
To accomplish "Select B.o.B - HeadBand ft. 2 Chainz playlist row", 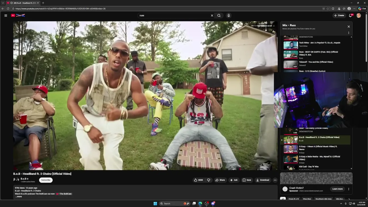I will click(316, 140).
